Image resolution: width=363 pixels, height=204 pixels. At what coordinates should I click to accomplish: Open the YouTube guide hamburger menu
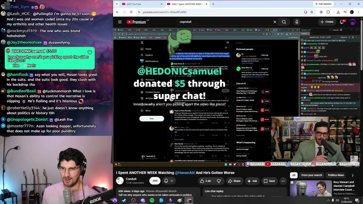pyautogui.click(x=120, y=22)
